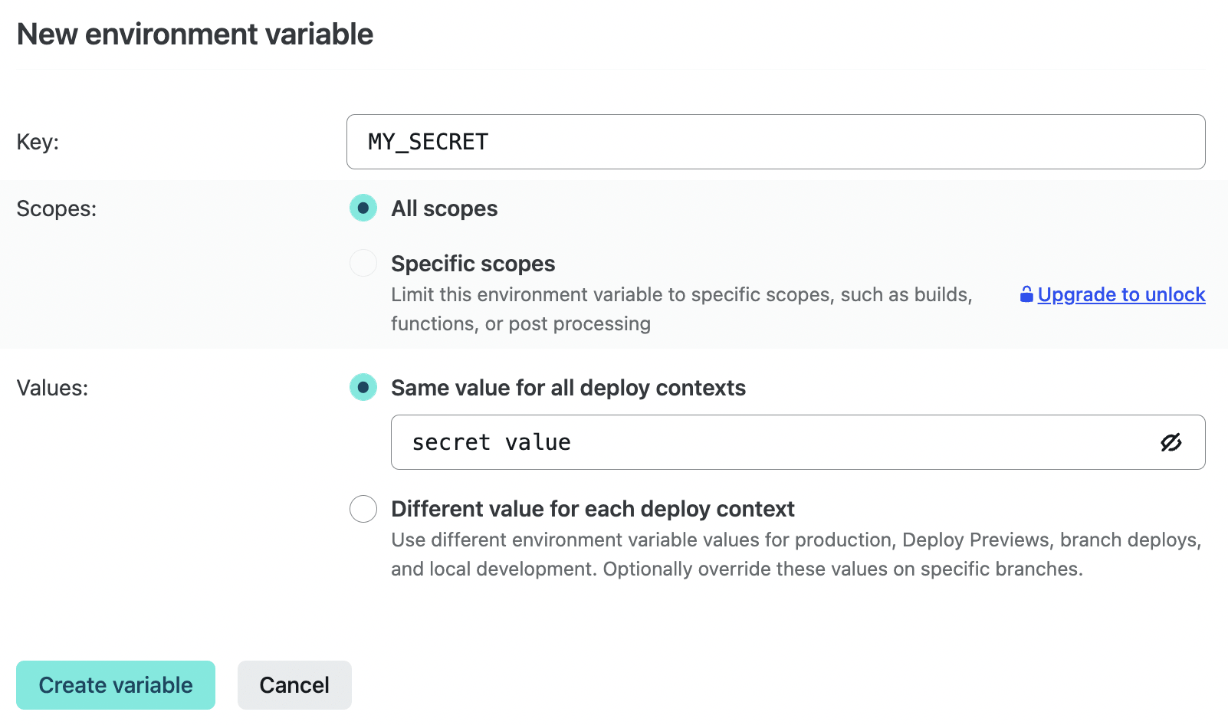Viewport: 1228px width, 725px height.
Task: Click the Values label
Action: coord(51,388)
